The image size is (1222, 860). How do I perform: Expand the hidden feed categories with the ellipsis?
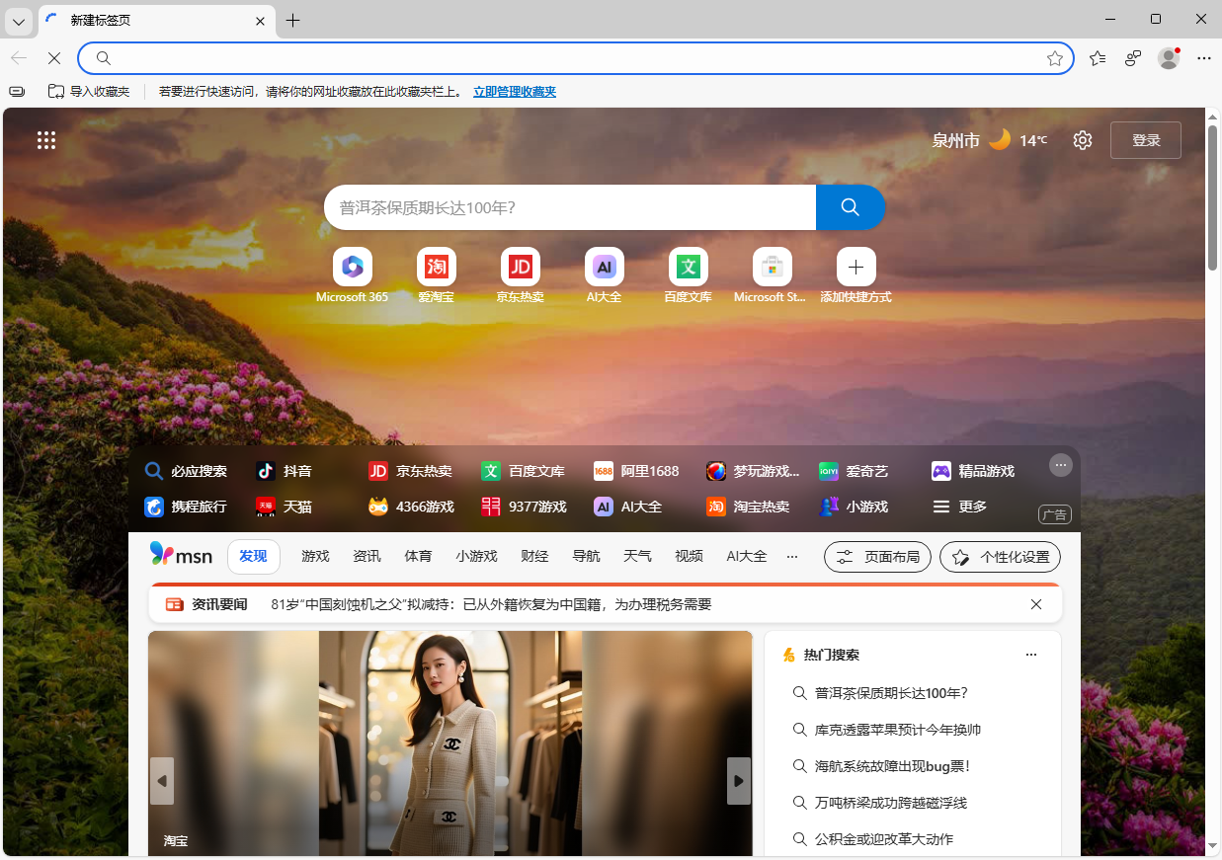point(792,556)
